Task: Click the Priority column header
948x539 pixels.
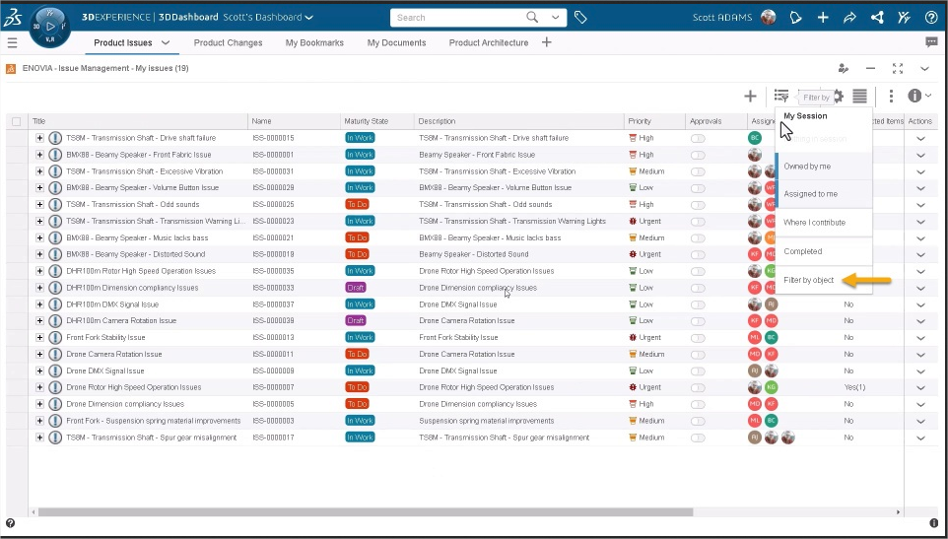Action: (640, 121)
